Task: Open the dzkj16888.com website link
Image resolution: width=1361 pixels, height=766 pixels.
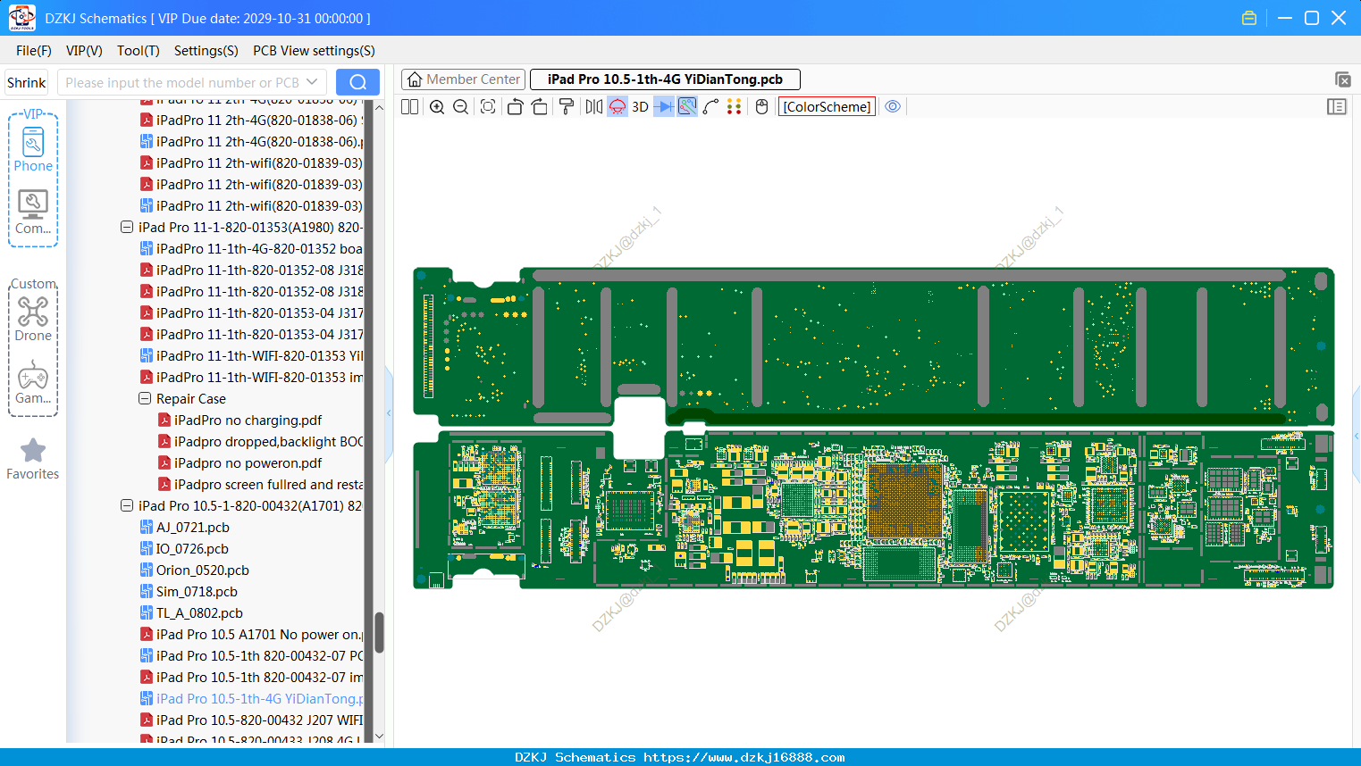Action: [744, 757]
